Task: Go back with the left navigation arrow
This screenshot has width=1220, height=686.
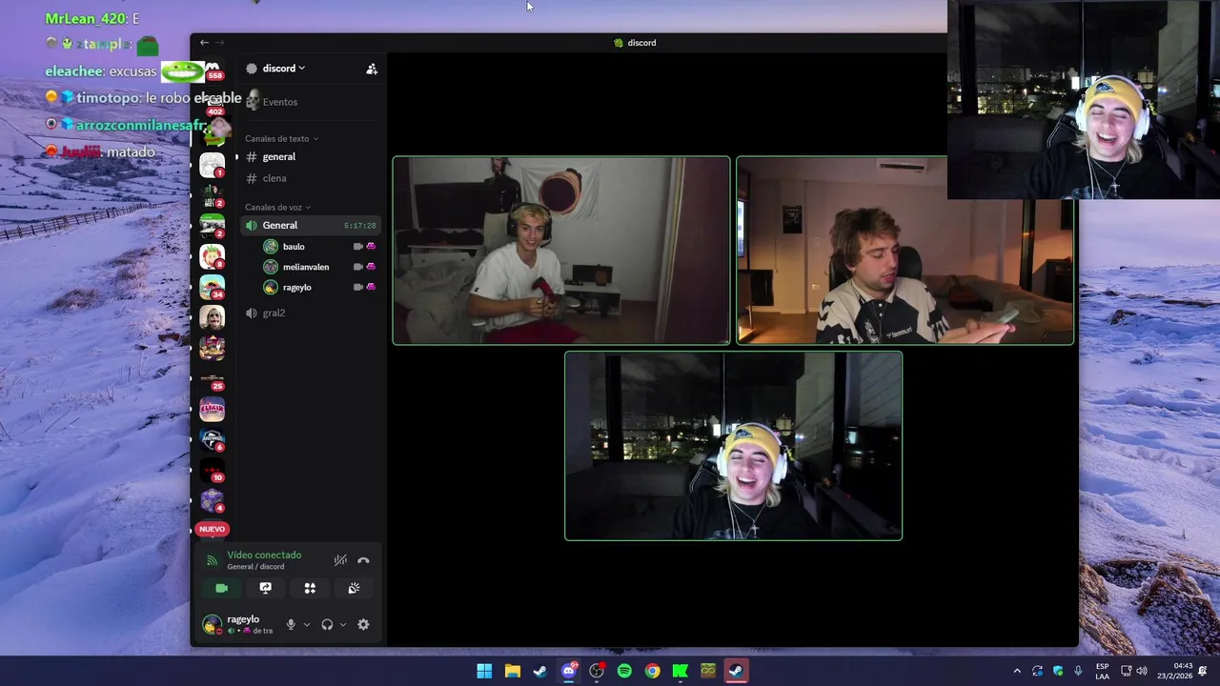Action: click(x=204, y=43)
